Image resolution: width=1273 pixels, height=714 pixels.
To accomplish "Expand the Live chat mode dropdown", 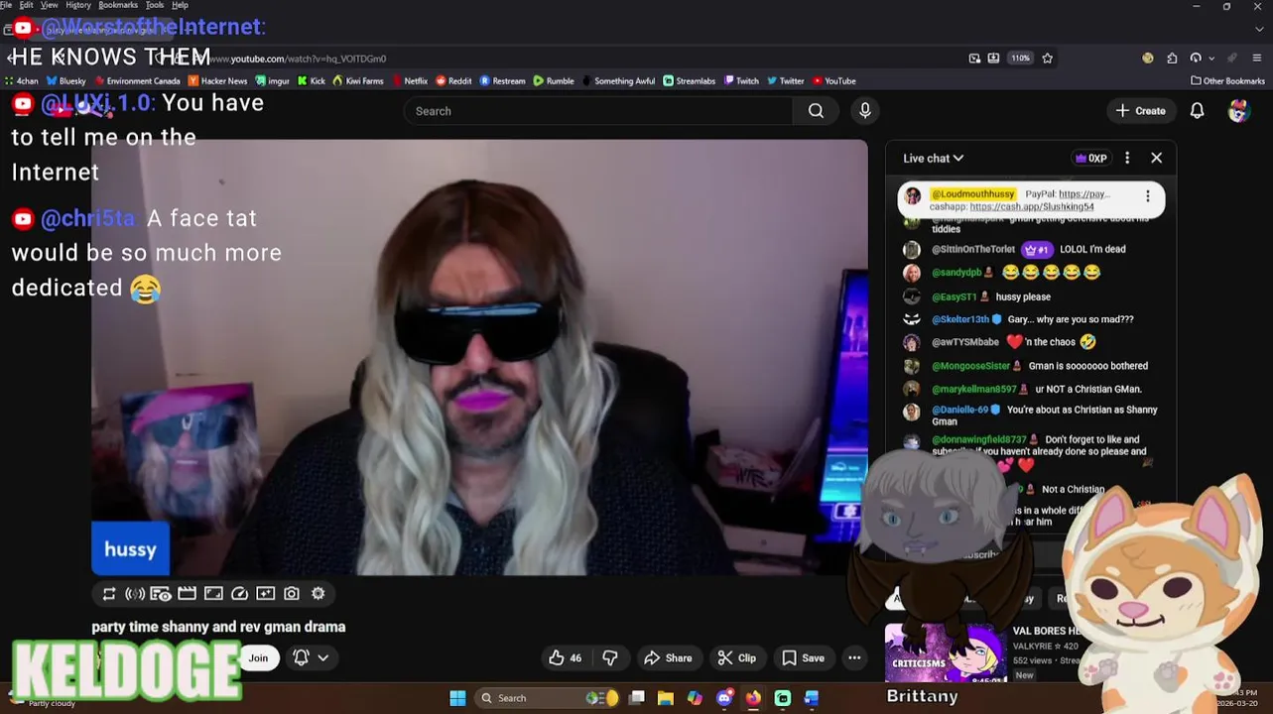I will [933, 158].
